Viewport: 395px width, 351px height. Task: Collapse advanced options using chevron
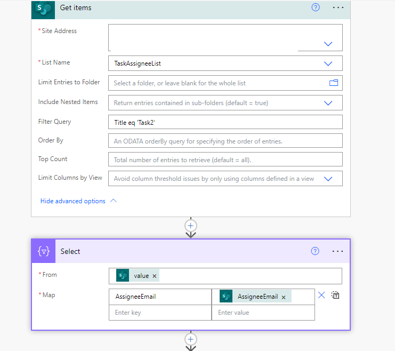point(114,201)
